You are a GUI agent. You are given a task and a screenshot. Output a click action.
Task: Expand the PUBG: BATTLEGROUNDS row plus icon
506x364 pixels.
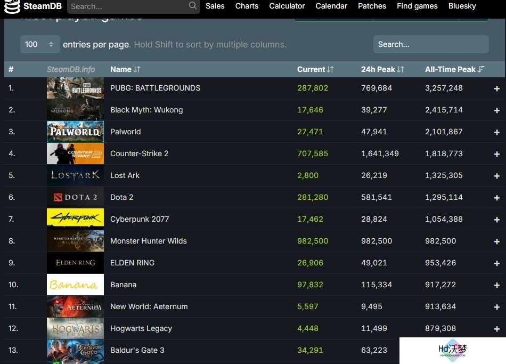496,88
